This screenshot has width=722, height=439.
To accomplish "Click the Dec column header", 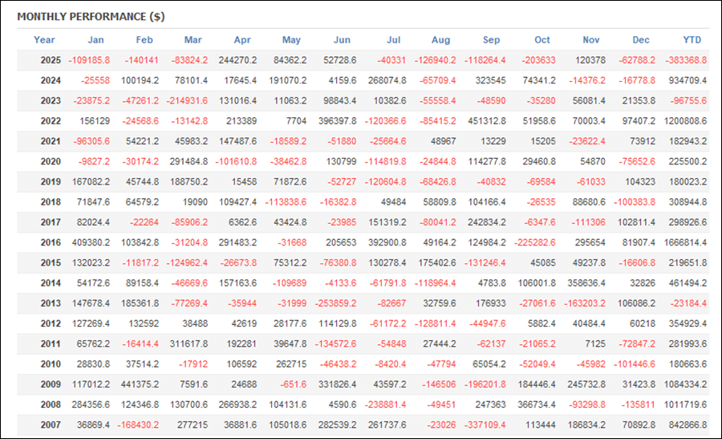I will pos(641,40).
